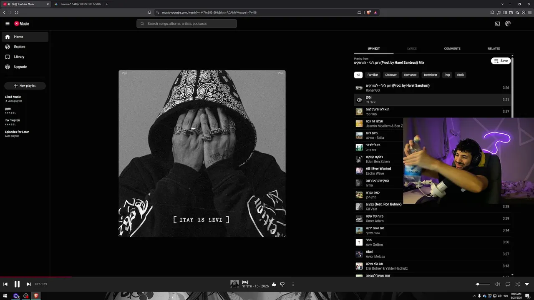Open Upgrade in the sidebar
534x300 pixels.
pos(26,67)
